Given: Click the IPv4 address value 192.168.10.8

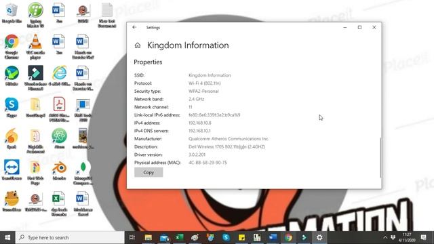Looking at the screenshot, I should tap(199, 123).
